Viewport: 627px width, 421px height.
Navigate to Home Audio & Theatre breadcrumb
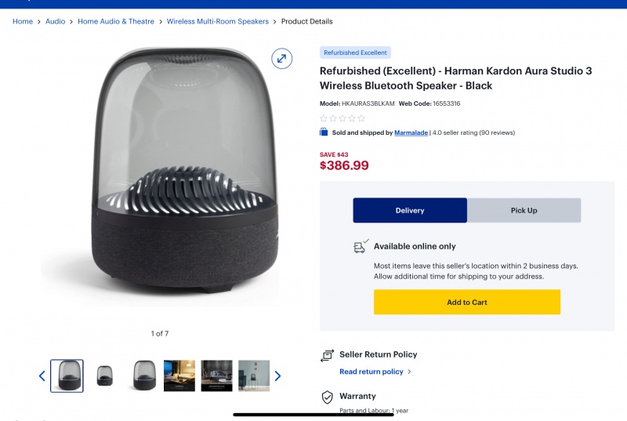point(116,21)
